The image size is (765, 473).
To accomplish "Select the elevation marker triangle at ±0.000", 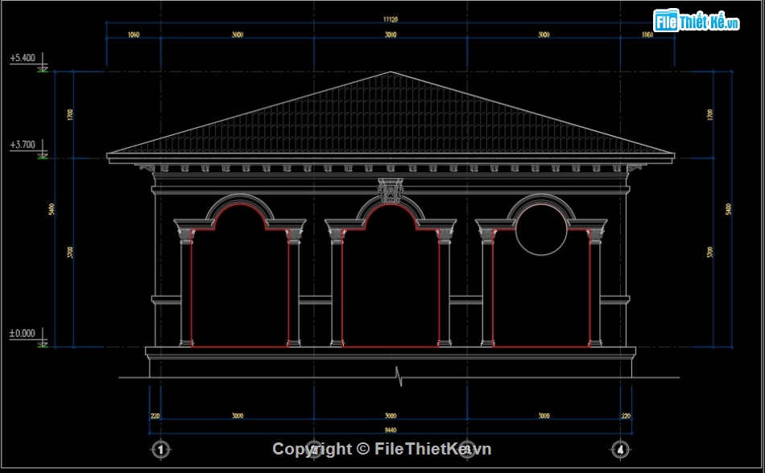I will pos(43,344).
